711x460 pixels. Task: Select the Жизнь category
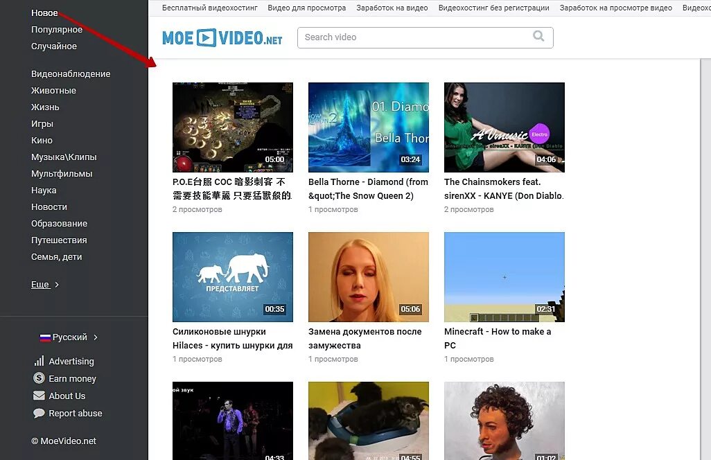pyautogui.click(x=45, y=107)
